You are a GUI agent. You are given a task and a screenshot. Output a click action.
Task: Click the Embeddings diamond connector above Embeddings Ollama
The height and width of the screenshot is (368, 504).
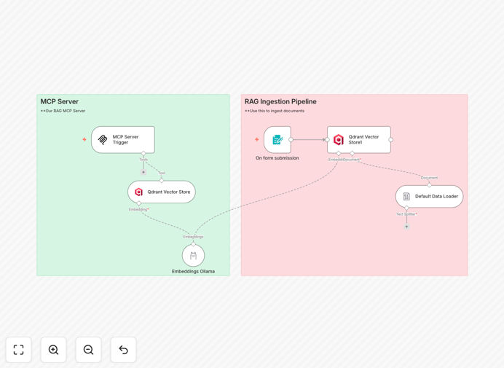pos(193,244)
